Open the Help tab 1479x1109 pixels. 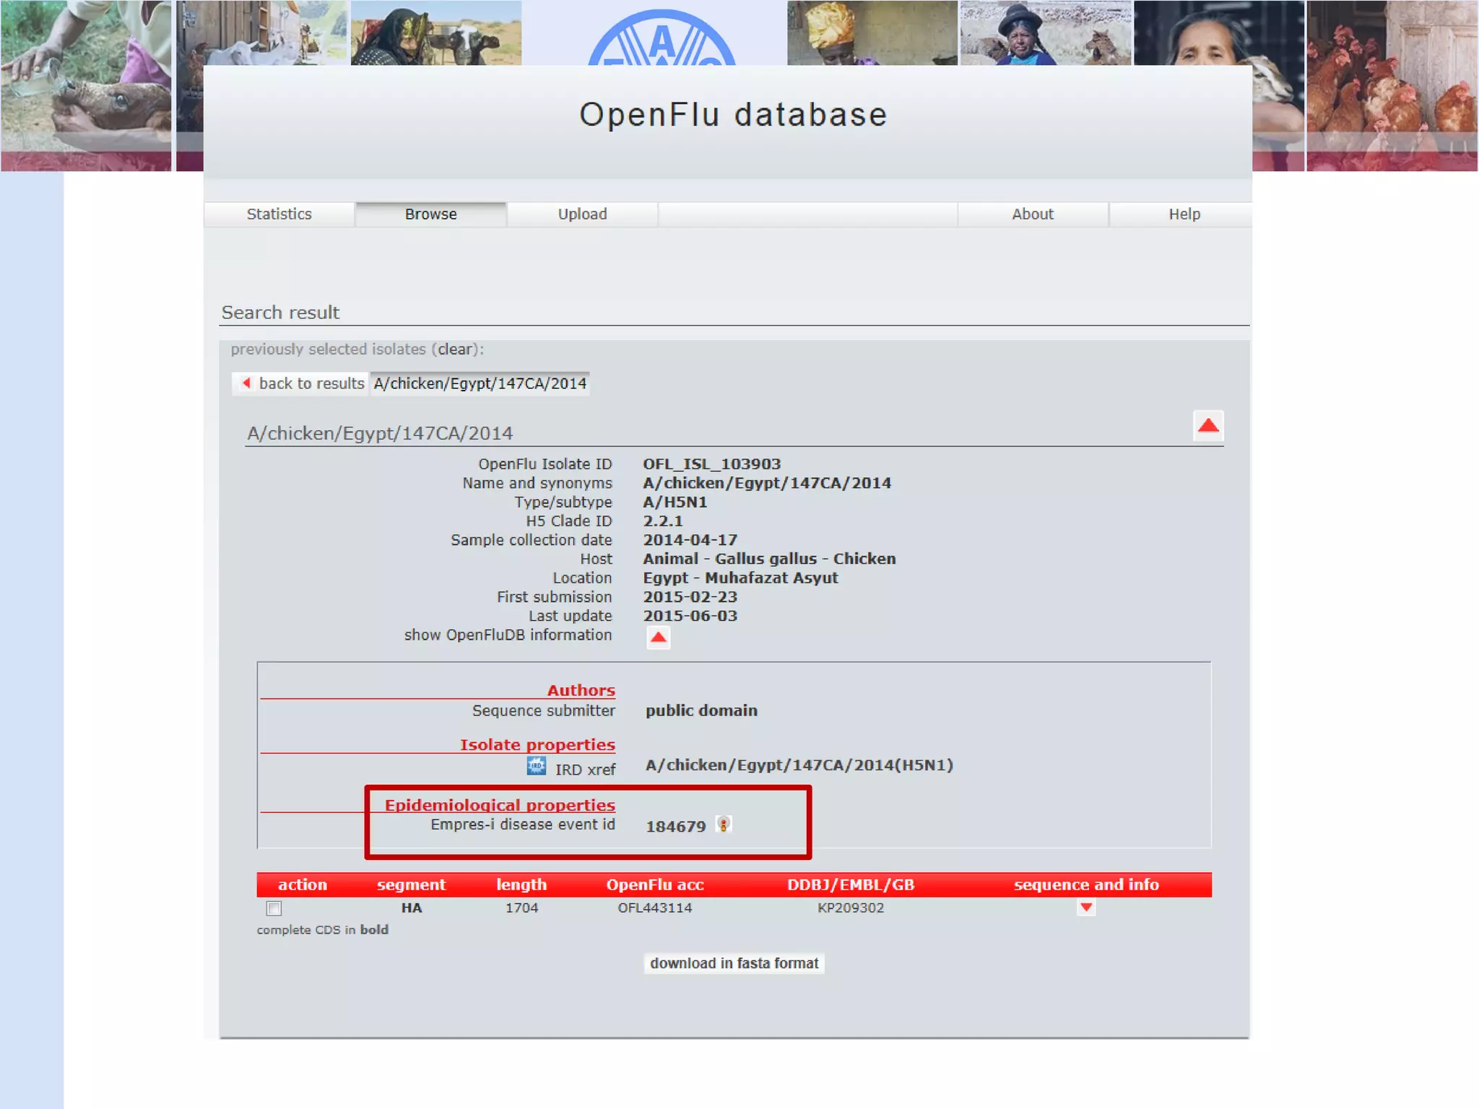pyautogui.click(x=1184, y=214)
